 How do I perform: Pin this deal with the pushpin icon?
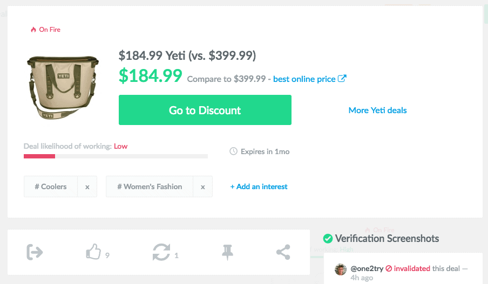pyautogui.click(x=228, y=252)
